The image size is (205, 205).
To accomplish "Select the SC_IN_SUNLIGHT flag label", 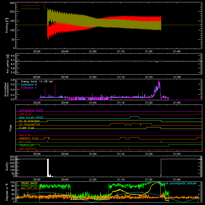I will click(x=29, y=121).
